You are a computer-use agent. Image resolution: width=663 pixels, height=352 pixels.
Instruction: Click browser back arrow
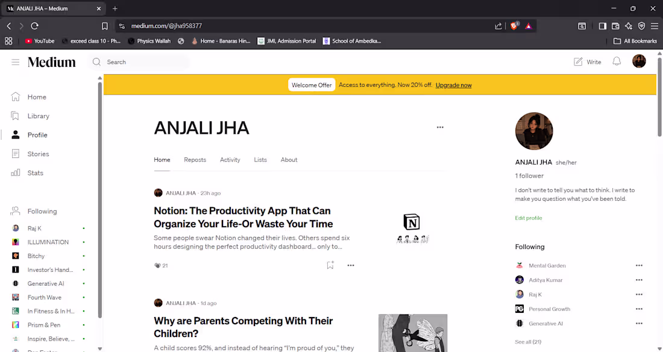coord(9,26)
